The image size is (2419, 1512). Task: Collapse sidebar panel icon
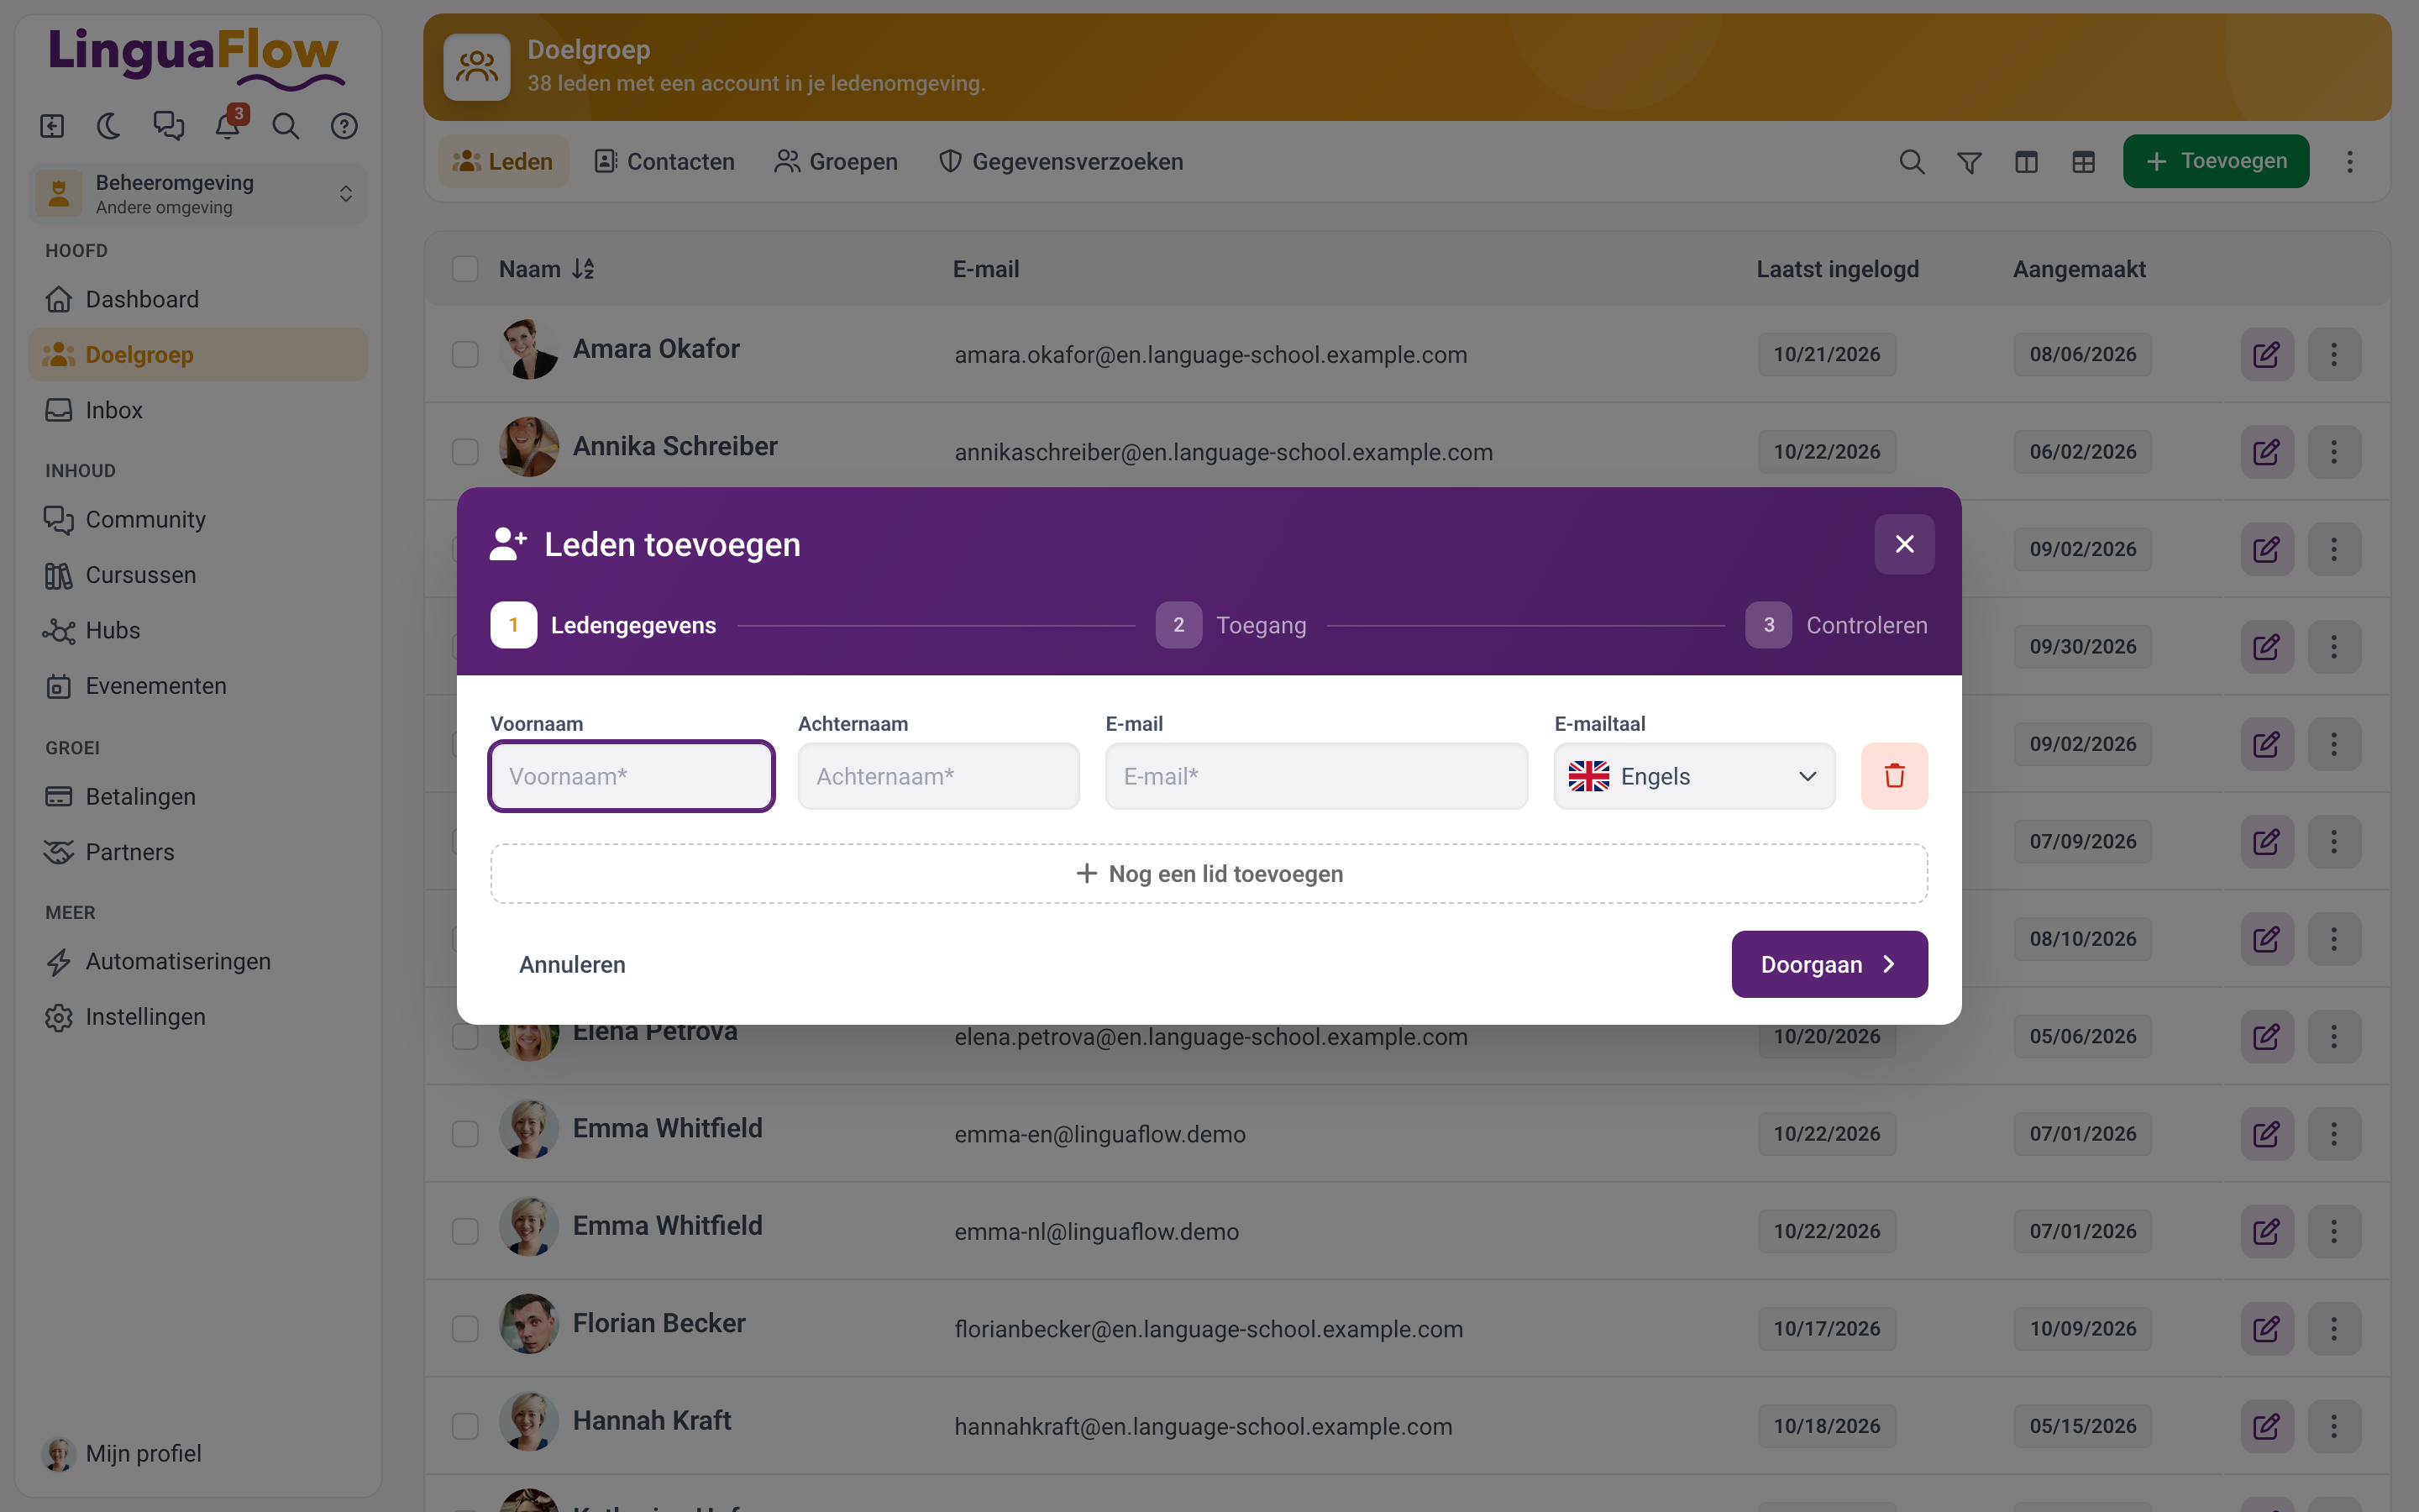coord(52,126)
